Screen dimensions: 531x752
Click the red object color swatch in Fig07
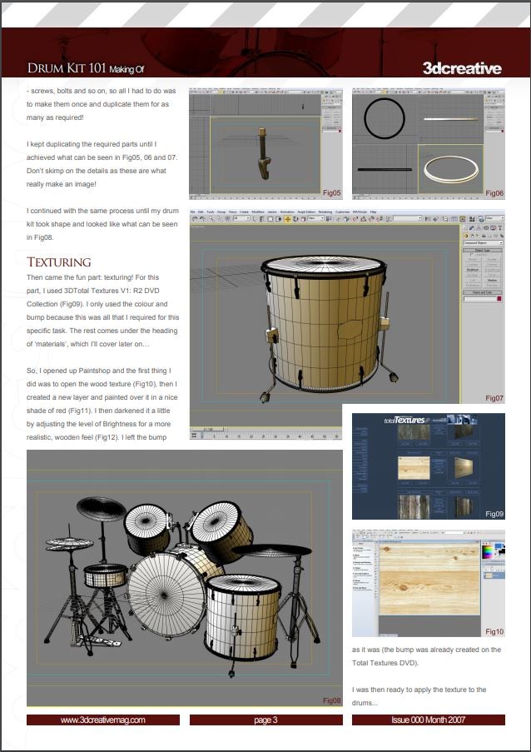click(x=499, y=298)
